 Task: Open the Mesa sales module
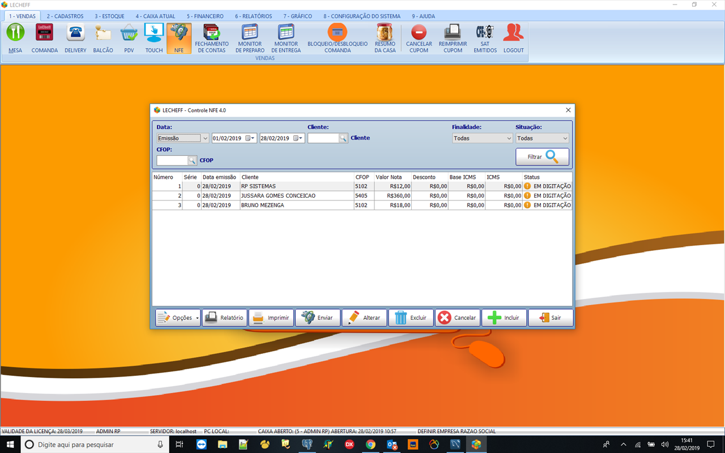click(x=15, y=37)
